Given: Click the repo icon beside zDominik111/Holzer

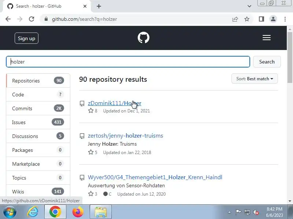Looking at the screenshot, I should [82, 104].
